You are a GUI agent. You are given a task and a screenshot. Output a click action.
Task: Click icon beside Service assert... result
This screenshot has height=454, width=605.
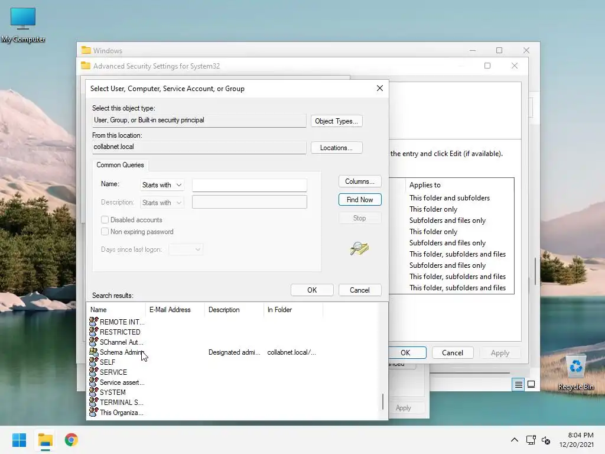pyautogui.click(x=94, y=381)
